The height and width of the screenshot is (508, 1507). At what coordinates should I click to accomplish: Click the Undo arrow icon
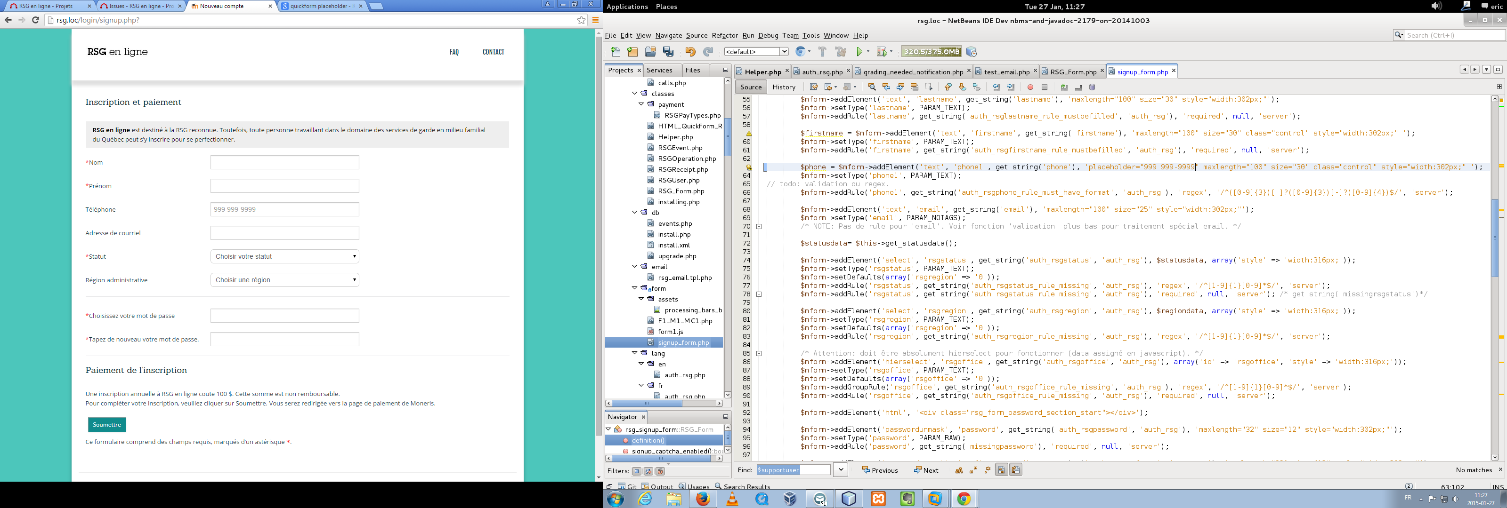(690, 52)
